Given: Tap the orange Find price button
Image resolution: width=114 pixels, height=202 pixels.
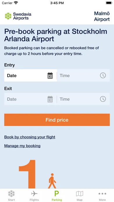Looking at the screenshot, I should pyautogui.click(x=57, y=120).
